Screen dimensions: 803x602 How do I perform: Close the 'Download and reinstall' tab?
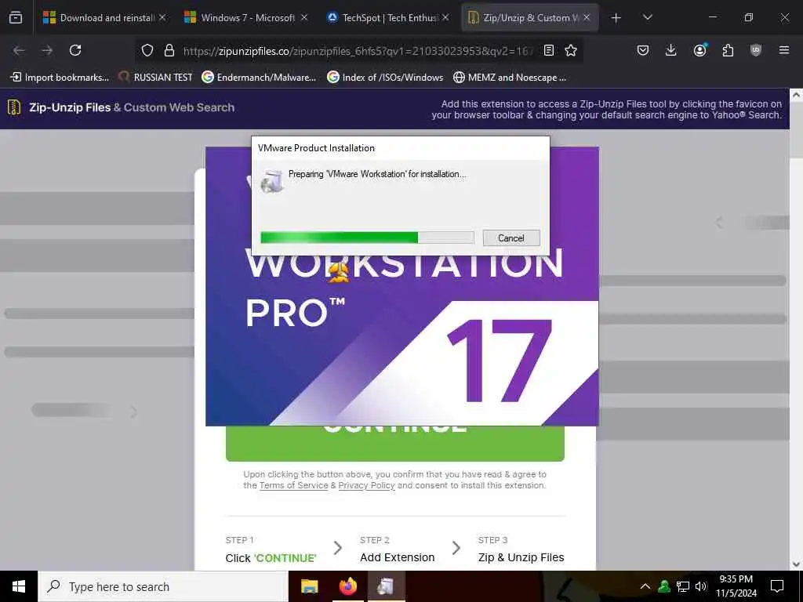click(x=162, y=17)
